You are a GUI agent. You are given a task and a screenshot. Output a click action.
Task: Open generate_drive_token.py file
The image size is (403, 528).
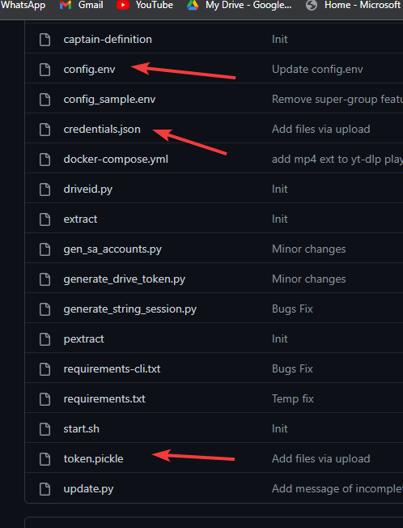pyautogui.click(x=124, y=279)
